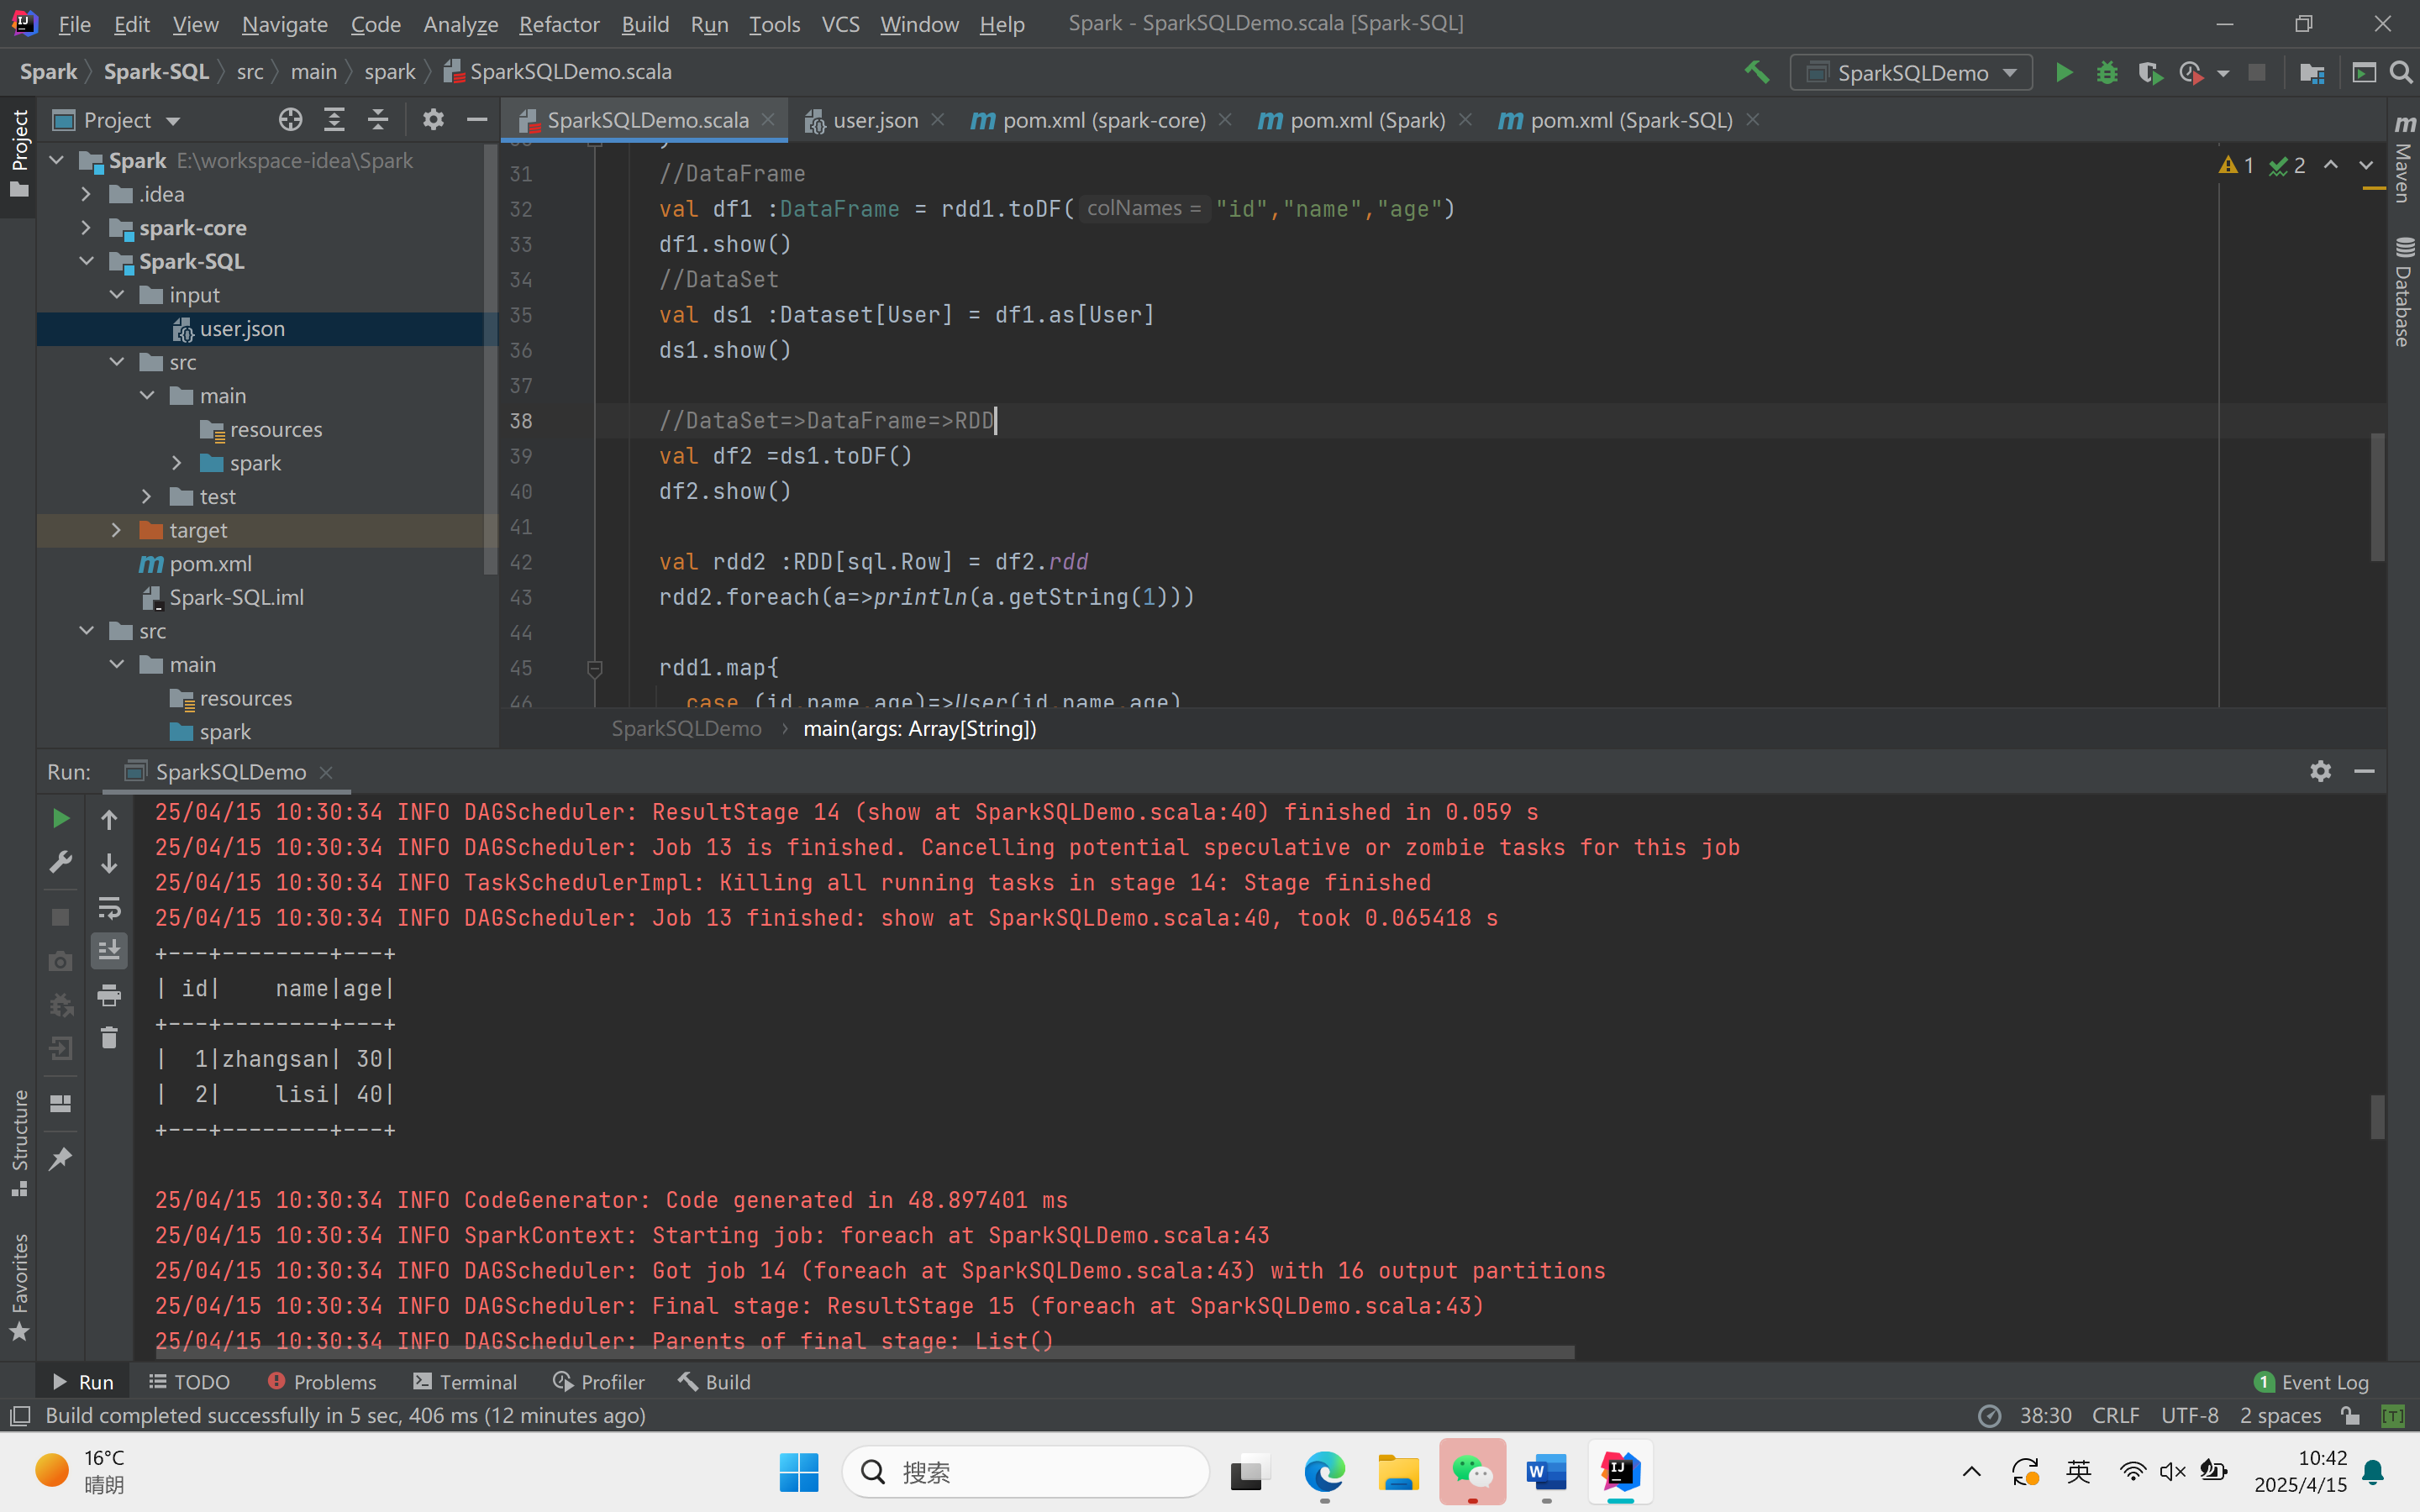Click the Select Opened File target icon

pos(290,120)
